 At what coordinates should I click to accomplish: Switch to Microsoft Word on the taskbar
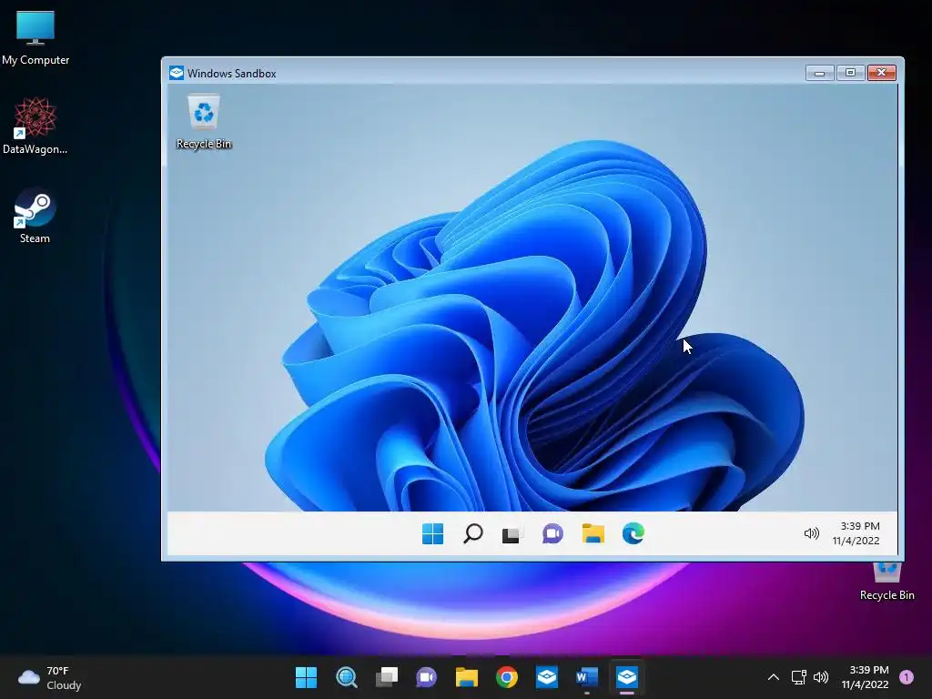click(587, 677)
